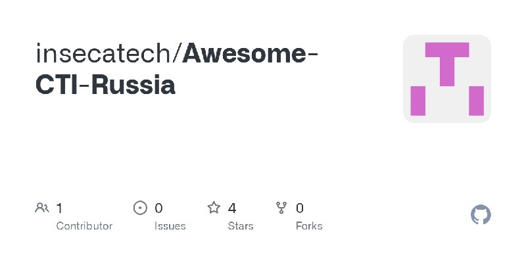The width and height of the screenshot is (526, 263).
Task: Click the fork icon beside Forks count
Action: point(281,208)
